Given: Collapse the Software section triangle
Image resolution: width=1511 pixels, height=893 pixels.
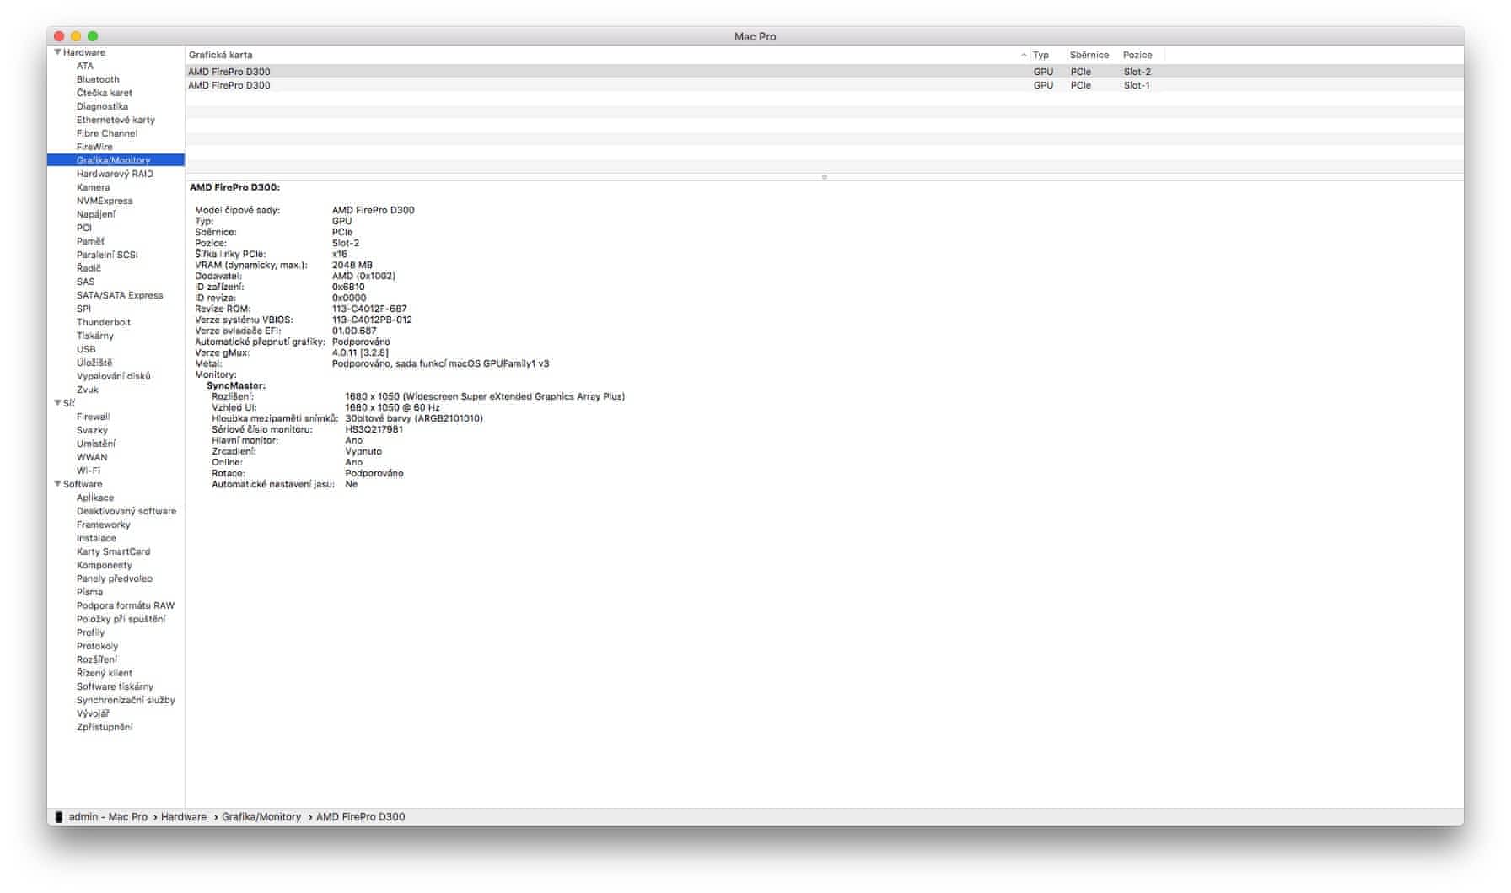Looking at the screenshot, I should click(x=57, y=484).
